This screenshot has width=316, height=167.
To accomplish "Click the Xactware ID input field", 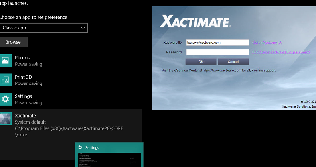I will (218, 43).
